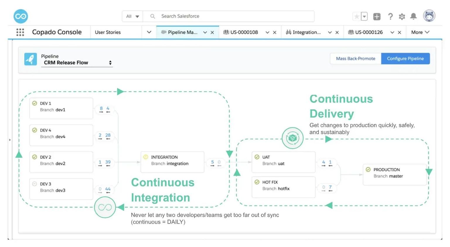The height and width of the screenshot is (247, 450).
Task: Click UAT status check icon
Action: pyautogui.click(x=257, y=157)
